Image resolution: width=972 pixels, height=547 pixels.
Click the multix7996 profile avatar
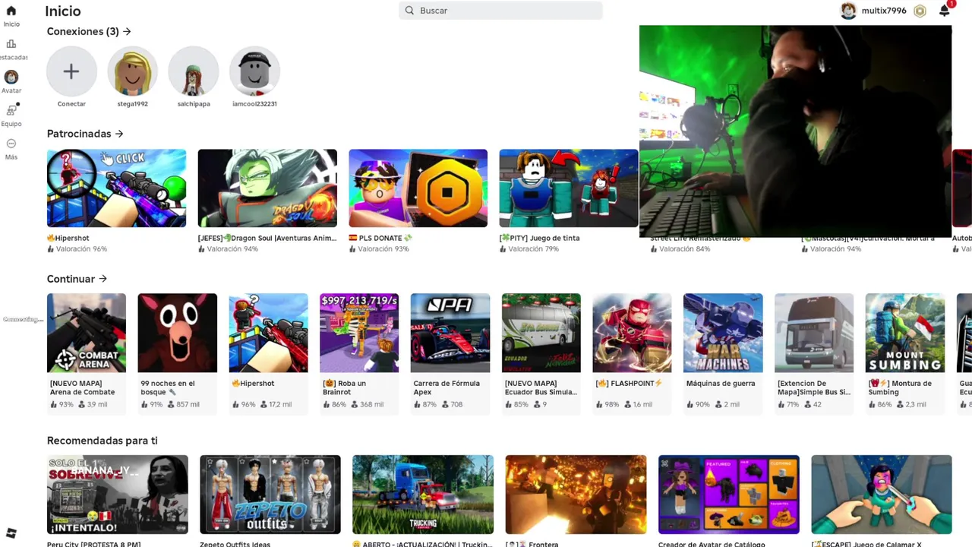click(848, 11)
